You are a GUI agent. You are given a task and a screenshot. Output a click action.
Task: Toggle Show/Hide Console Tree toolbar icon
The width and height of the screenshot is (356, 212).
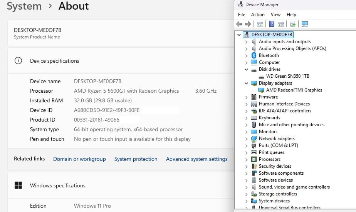coord(260,24)
